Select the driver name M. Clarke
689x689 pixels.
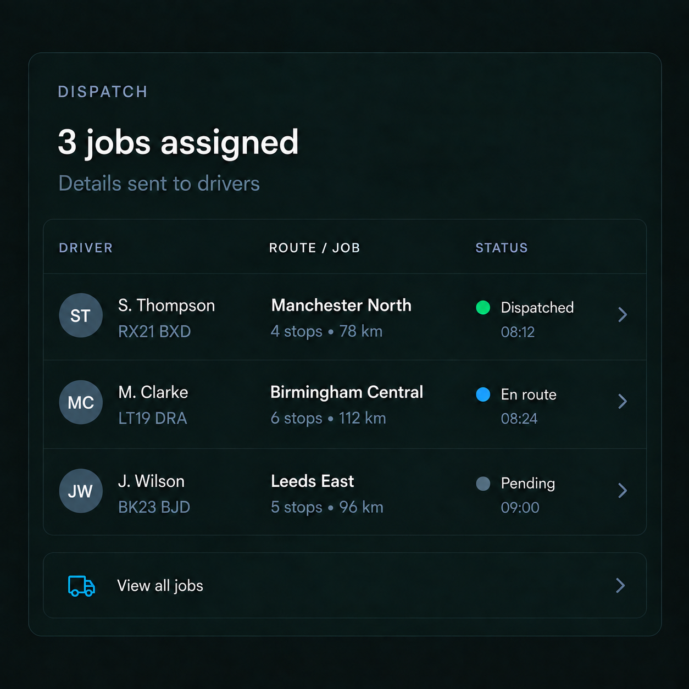pyautogui.click(x=153, y=392)
